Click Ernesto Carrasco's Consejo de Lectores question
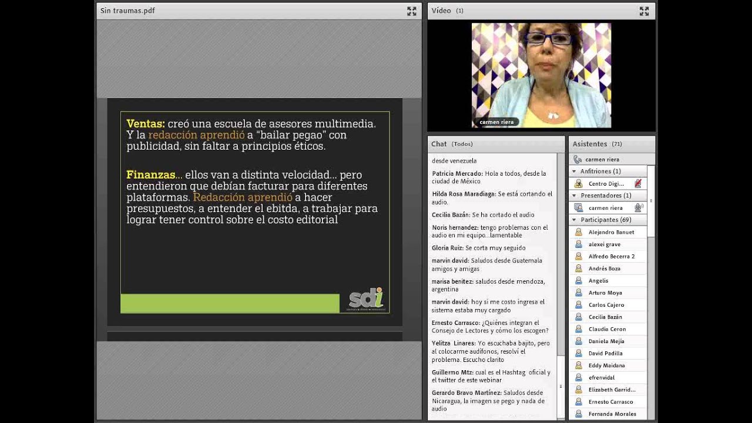Screen dimensions: 752x423 [x=490, y=327]
